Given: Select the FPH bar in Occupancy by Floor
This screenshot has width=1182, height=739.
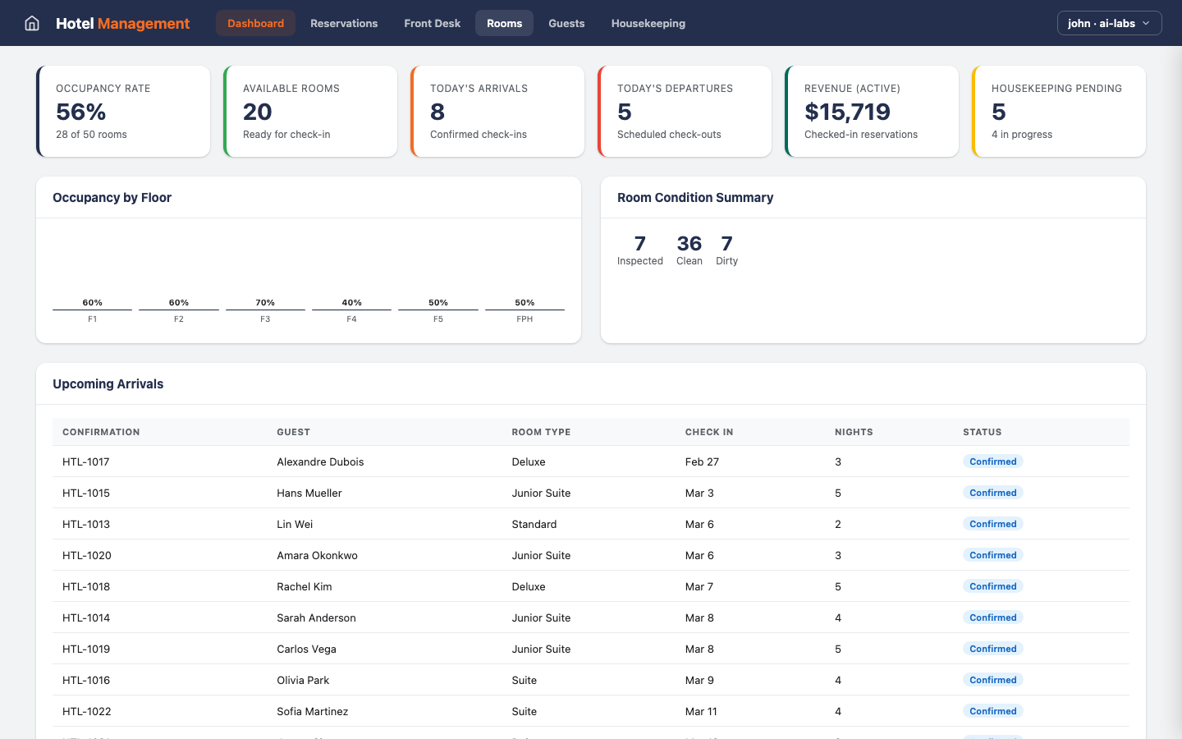Looking at the screenshot, I should click(x=525, y=310).
